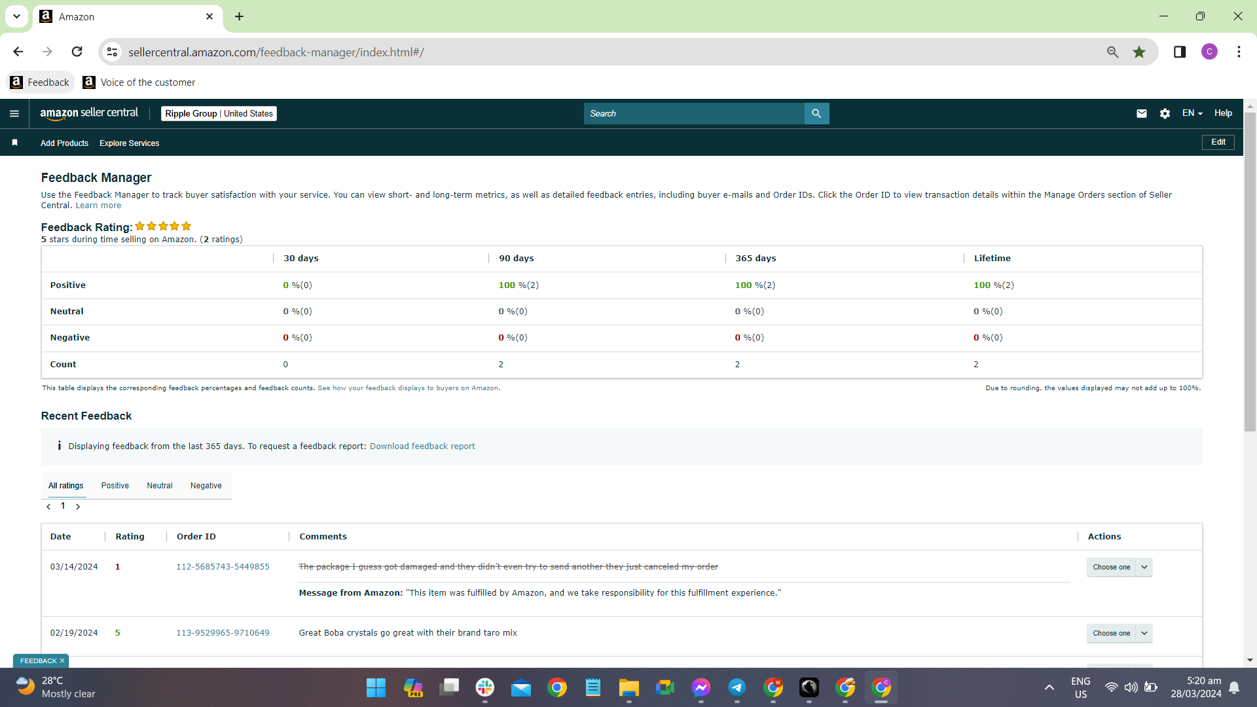Select page 1 in the feedback pagination
Screen dimensions: 1257x707
pyautogui.click(x=63, y=506)
